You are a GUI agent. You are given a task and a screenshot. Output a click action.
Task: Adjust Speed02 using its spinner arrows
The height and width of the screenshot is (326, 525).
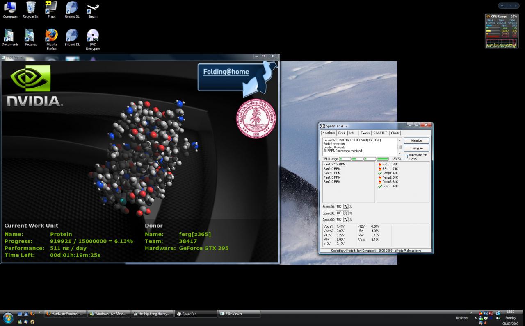point(346,213)
